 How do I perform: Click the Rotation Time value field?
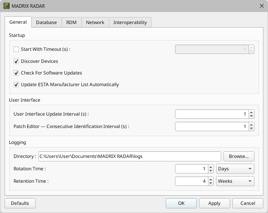point(192,169)
